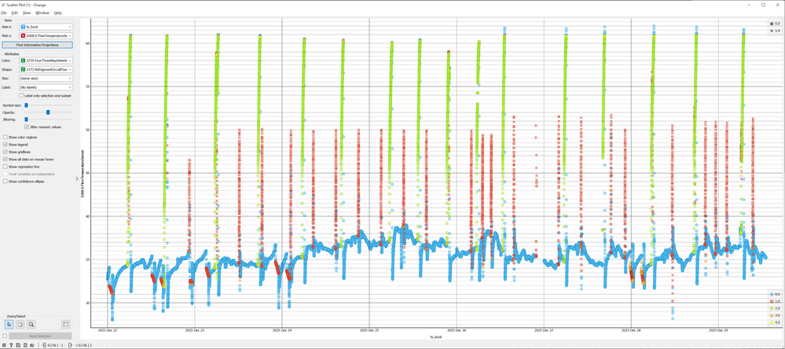Click the save image icon
785x349 pixels.
coord(19,344)
